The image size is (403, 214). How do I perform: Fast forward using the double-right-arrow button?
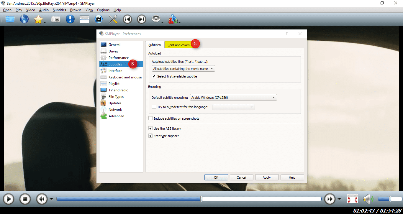coord(330,199)
